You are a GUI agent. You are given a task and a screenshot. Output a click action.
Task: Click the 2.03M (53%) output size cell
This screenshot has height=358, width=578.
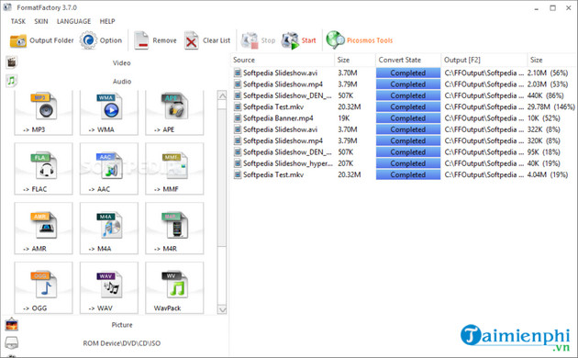click(x=548, y=84)
